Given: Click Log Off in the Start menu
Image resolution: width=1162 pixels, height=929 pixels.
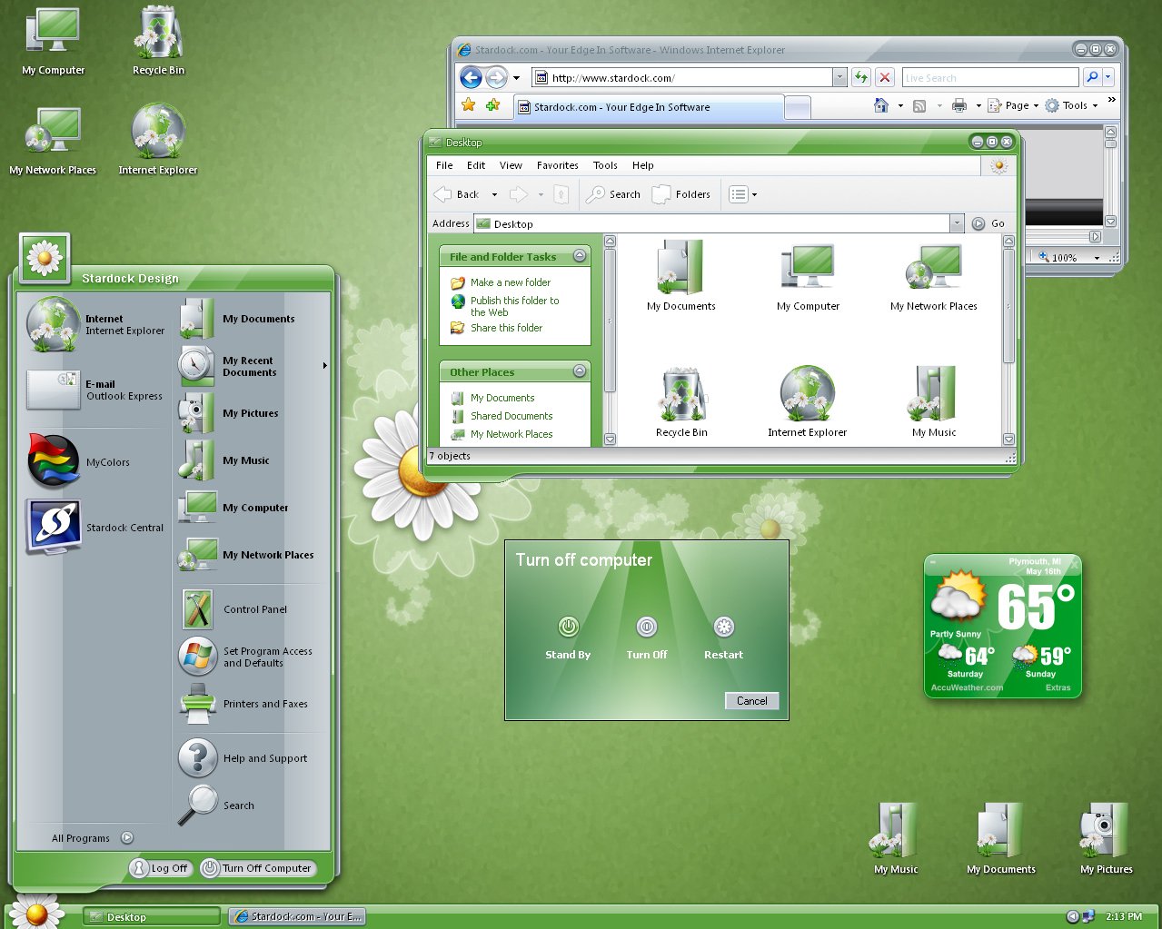Looking at the screenshot, I should point(160,868).
